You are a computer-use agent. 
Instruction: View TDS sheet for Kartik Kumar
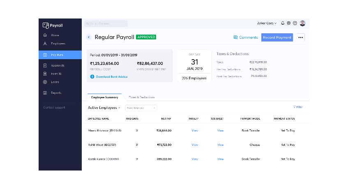tap(220, 159)
